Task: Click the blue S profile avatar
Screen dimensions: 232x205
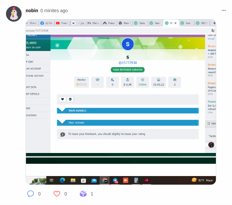Action: click(x=128, y=44)
